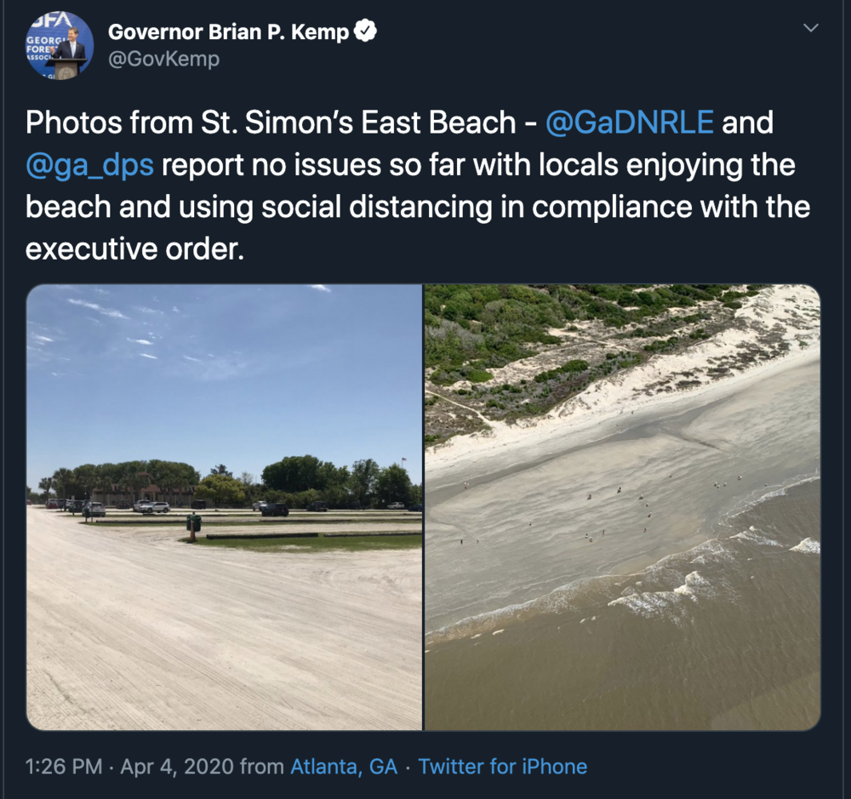View the parking lot photo
Viewport: 851px width, 799px height.
tap(224, 507)
